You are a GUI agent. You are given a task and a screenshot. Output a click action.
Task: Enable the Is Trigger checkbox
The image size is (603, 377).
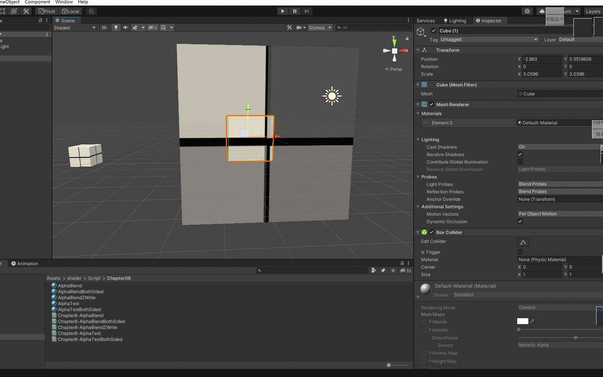click(520, 252)
